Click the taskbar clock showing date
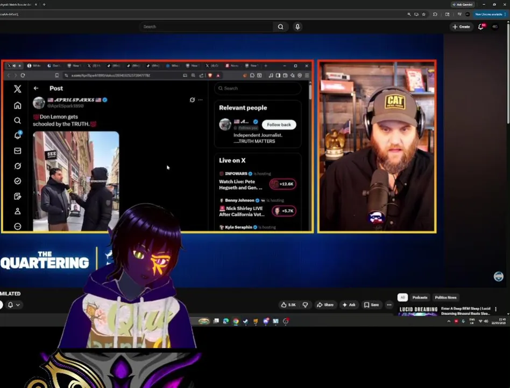Viewport: 510px width, 388px height. [x=498, y=321]
